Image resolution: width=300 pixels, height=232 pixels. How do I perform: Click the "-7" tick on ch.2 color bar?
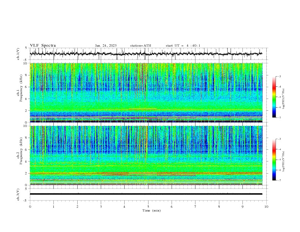pos(280,180)
